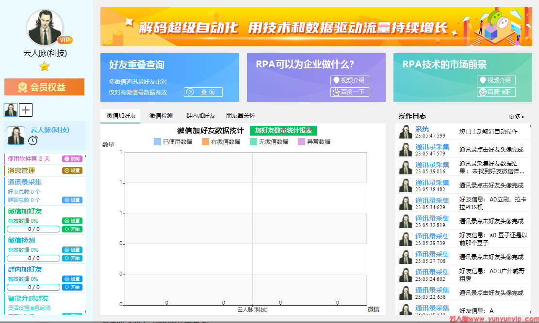This screenshot has height=323, width=539.
Task: Start the 微信检测 task
Action: coord(72,258)
